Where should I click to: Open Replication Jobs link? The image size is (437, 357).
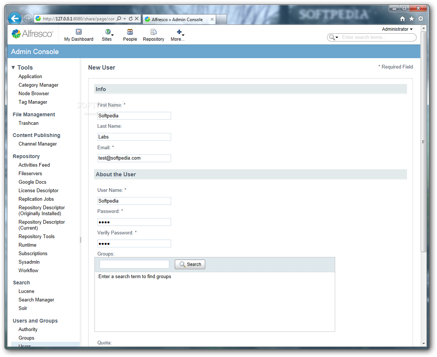[36, 199]
